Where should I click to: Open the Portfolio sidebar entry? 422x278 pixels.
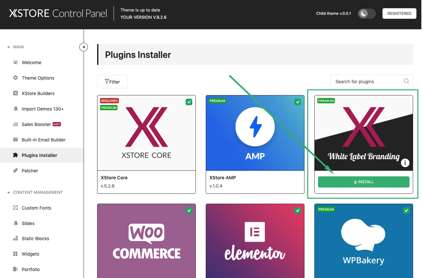pyautogui.click(x=31, y=269)
